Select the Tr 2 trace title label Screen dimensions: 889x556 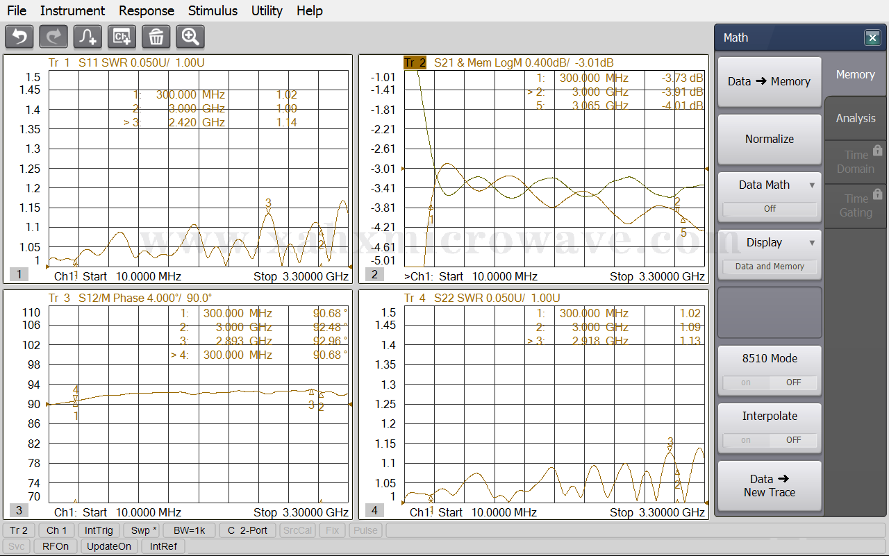pyautogui.click(x=415, y=62)
